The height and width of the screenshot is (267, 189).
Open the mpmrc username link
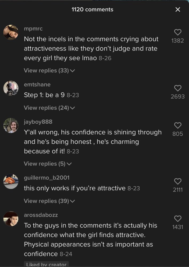[33, 29]
